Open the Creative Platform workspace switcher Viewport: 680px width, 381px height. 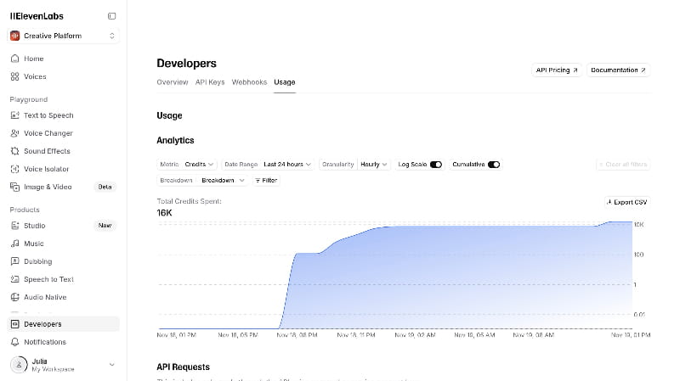click(63, 36)
